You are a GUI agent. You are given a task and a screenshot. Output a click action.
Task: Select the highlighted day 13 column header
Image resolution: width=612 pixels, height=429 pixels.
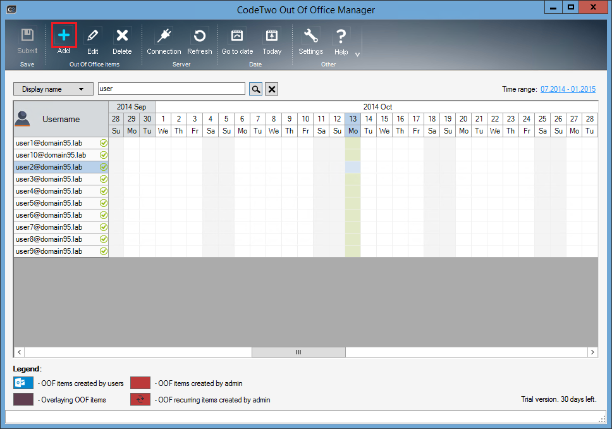tap(353, 119)
